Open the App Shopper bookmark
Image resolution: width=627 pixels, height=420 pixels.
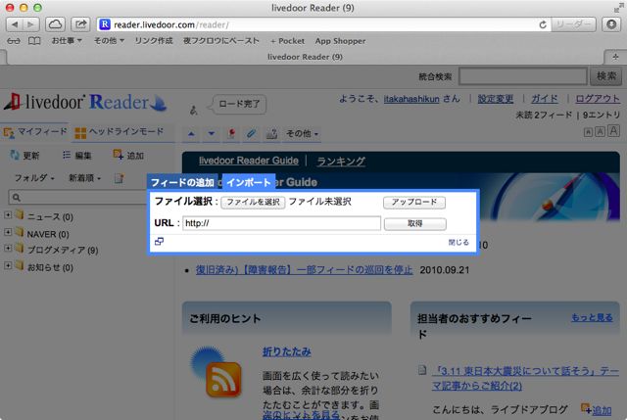pos(340,41)
